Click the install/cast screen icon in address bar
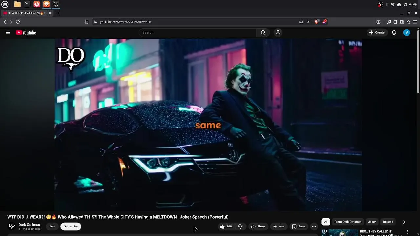420x236 pixels. pyautogui.click(x=301, y=22)
